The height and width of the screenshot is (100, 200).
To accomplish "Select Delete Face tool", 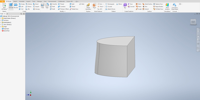I will pos(74,9).
